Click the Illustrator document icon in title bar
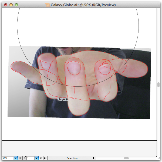The width and height of the screenshot is (162, 162). pos(48,5)
